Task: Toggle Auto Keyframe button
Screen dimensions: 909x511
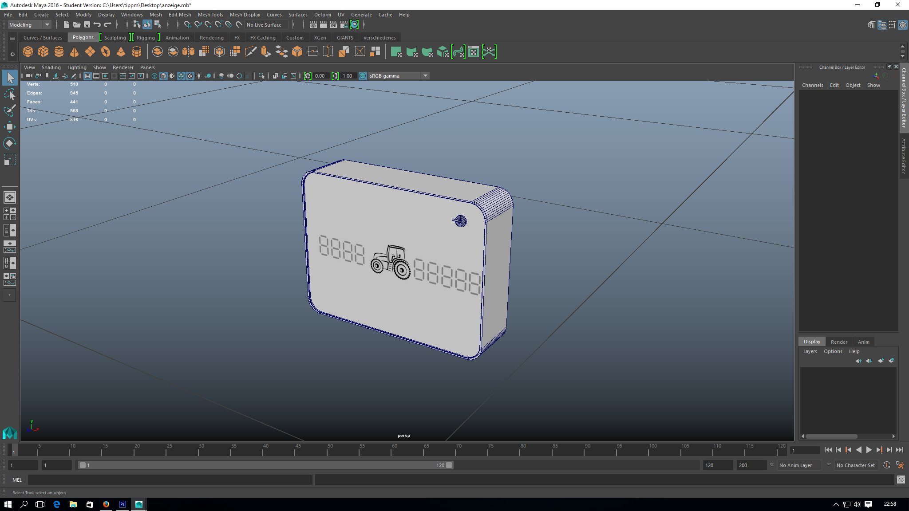Action: (886, 465)
